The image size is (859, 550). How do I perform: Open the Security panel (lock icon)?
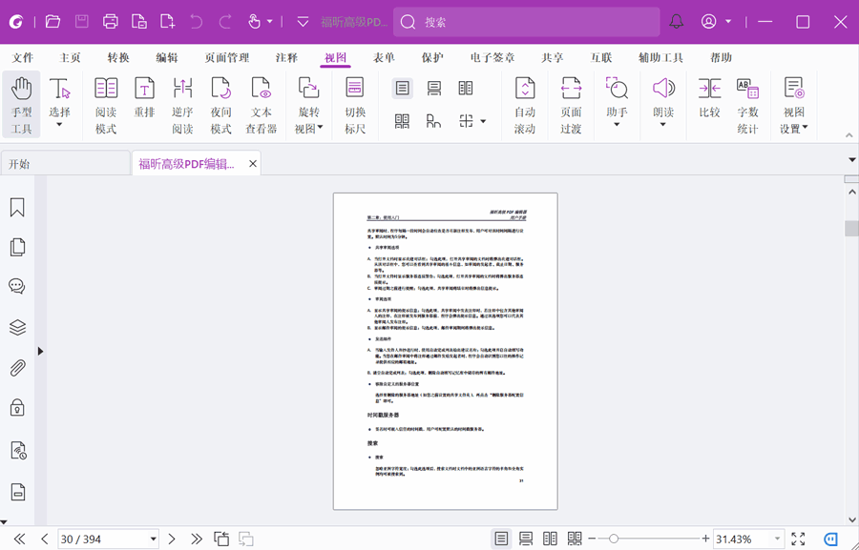pos(17,408)
